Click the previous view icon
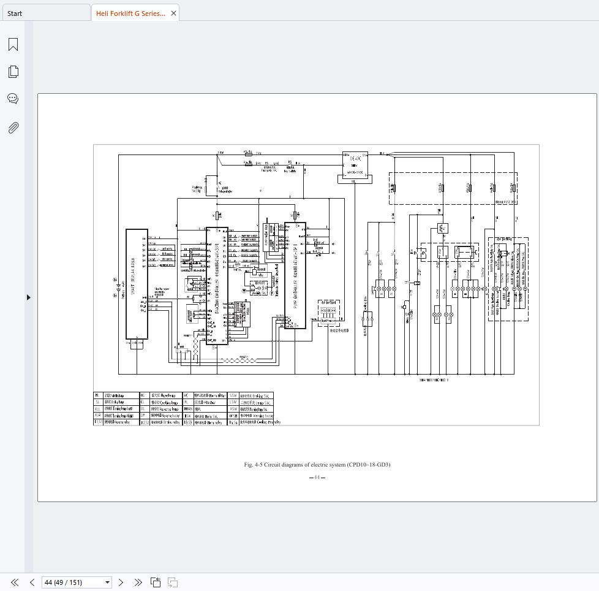The image size is (599, 591). [x=156, y=582]
